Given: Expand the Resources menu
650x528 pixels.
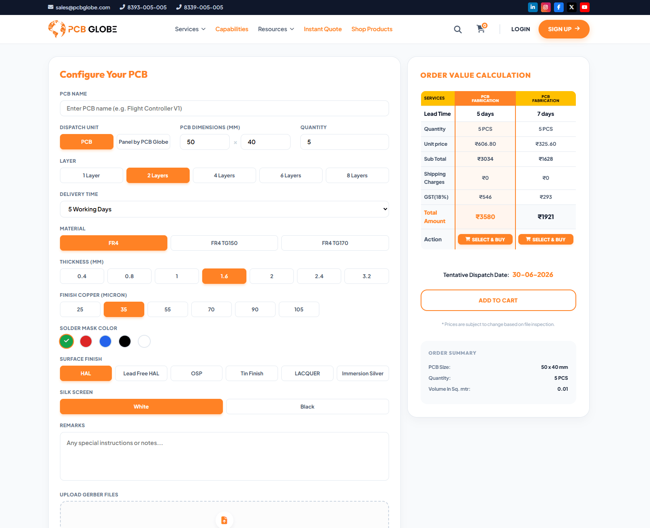Looking at the screenshot, I should pyautogui.click(x=276, y=29).
